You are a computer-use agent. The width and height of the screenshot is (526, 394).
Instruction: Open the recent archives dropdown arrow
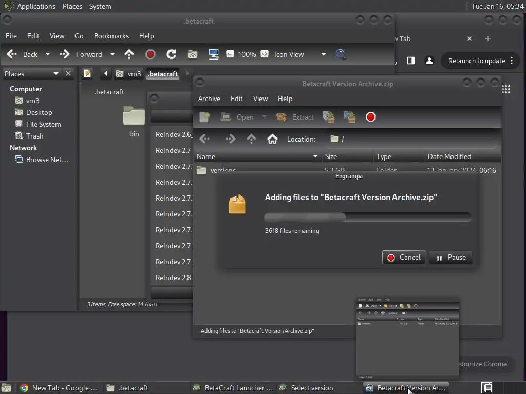(264, 117)
